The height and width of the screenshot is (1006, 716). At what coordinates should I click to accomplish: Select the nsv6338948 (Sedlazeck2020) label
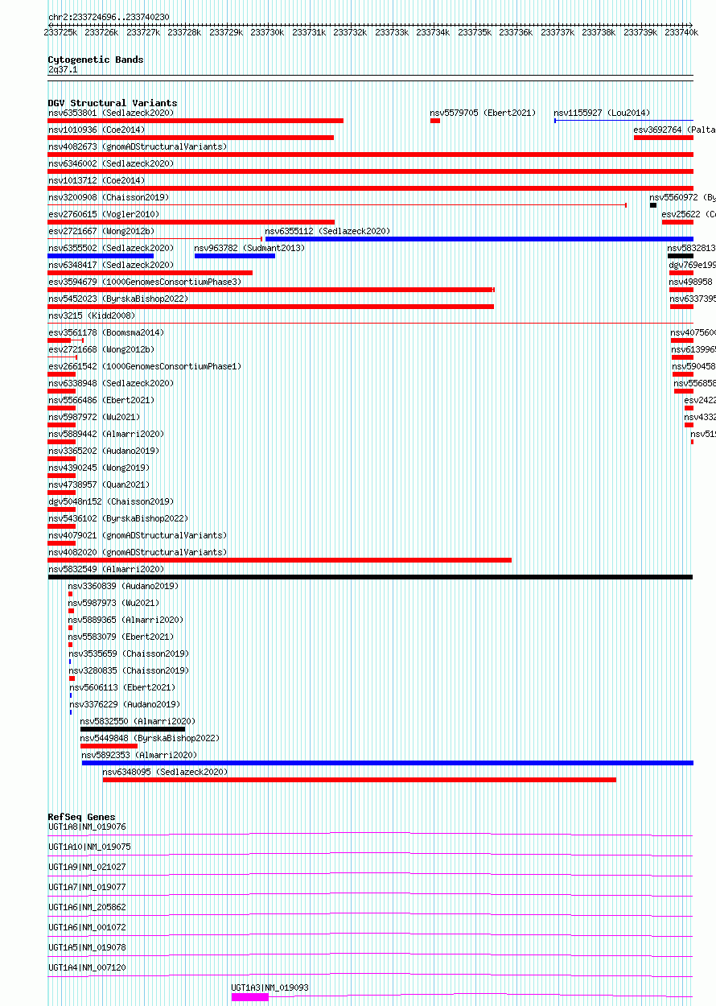point(111,383)
